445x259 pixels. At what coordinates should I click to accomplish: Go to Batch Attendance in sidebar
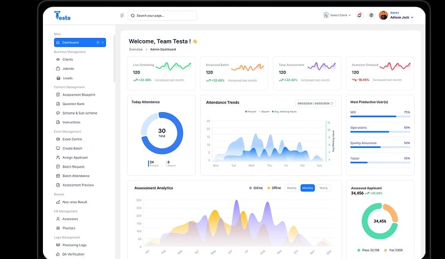click(76, 176)
